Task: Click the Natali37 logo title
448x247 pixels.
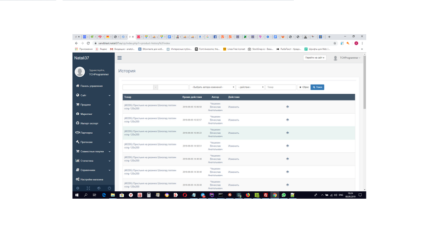Action: [x=82, y=58]
